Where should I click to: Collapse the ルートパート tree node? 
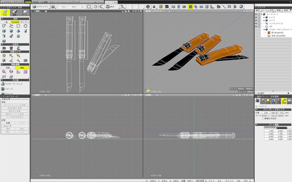(262, 14)
